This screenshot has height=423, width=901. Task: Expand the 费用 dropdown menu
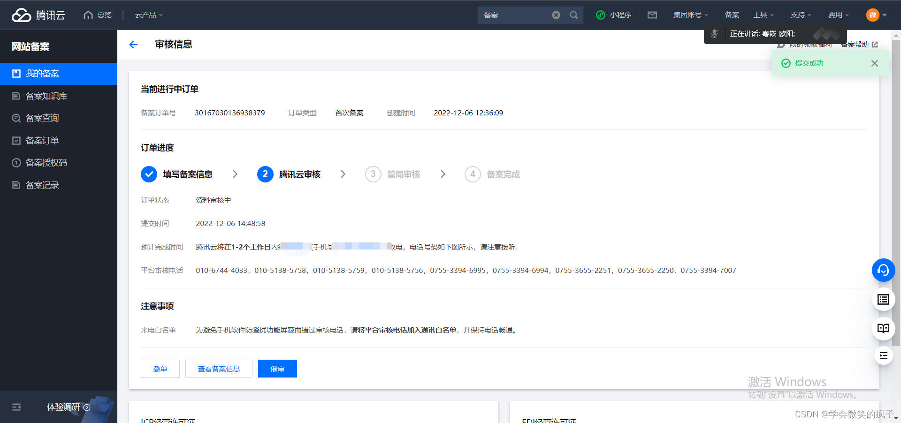838,15
